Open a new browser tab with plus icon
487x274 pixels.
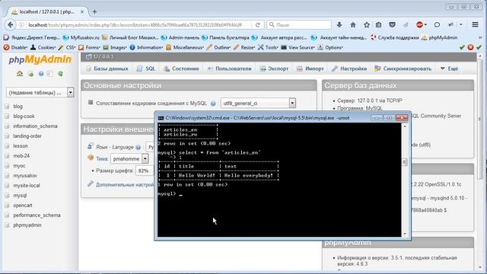(x=94, y=12)
